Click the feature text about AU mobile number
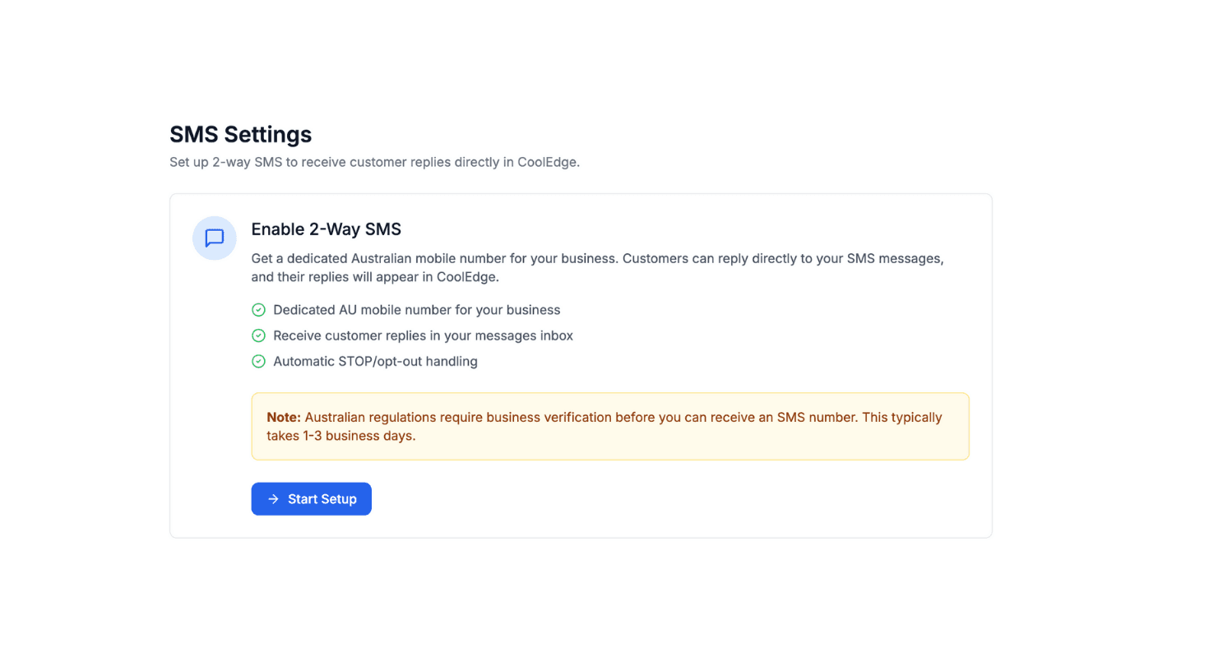The height and width of the screenshot is (671, 1232). (x=416, y=310)
